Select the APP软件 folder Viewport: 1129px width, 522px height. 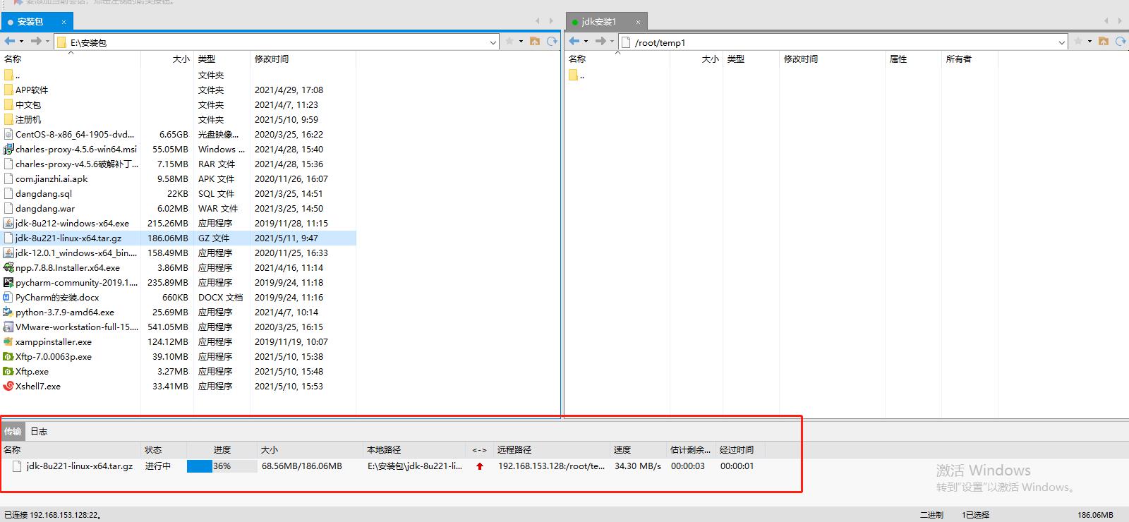click(32, 90)
